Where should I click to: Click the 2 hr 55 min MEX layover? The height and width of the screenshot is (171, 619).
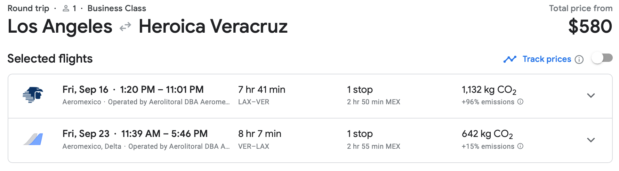coord(373,146)
